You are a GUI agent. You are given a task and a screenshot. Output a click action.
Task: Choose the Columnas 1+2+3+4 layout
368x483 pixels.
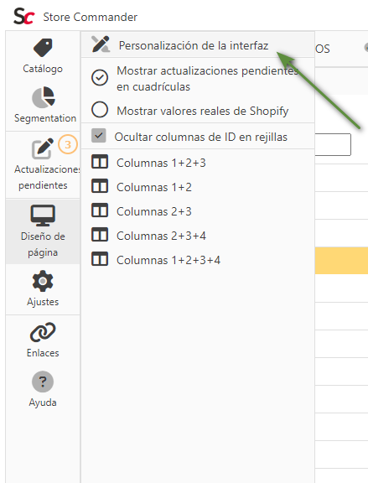[x=198, y=260]
